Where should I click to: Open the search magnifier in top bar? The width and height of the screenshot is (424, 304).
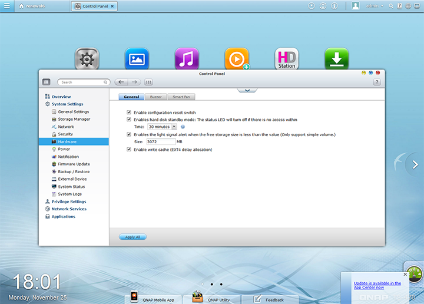[391, 6]
